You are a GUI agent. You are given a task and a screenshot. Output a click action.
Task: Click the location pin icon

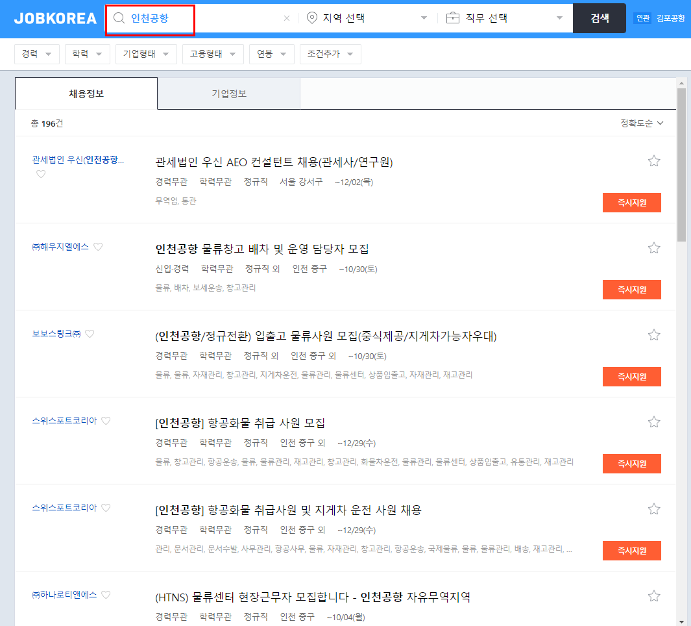(312, 18)
